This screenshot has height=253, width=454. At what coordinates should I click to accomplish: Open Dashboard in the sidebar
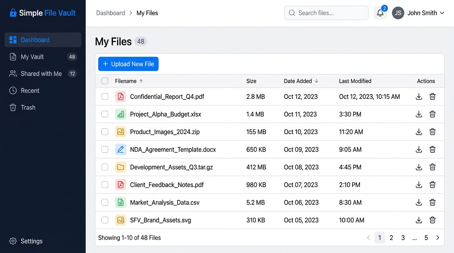[x=43, y=40]
